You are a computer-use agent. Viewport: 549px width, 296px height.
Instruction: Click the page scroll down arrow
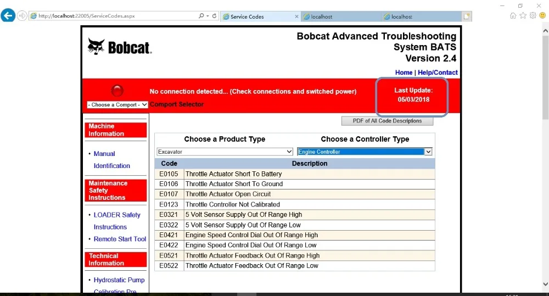click(545, 284)
